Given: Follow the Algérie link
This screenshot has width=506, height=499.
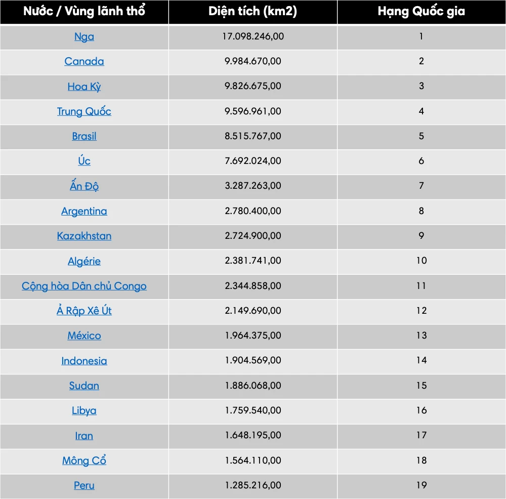Looking at the screenshot, I should pos(84,261).
